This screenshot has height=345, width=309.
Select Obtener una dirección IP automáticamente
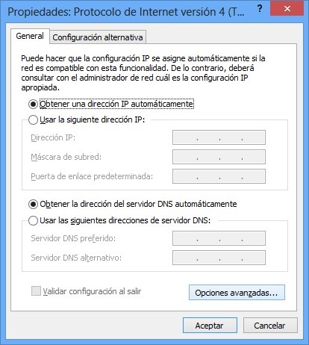[33, 104]
